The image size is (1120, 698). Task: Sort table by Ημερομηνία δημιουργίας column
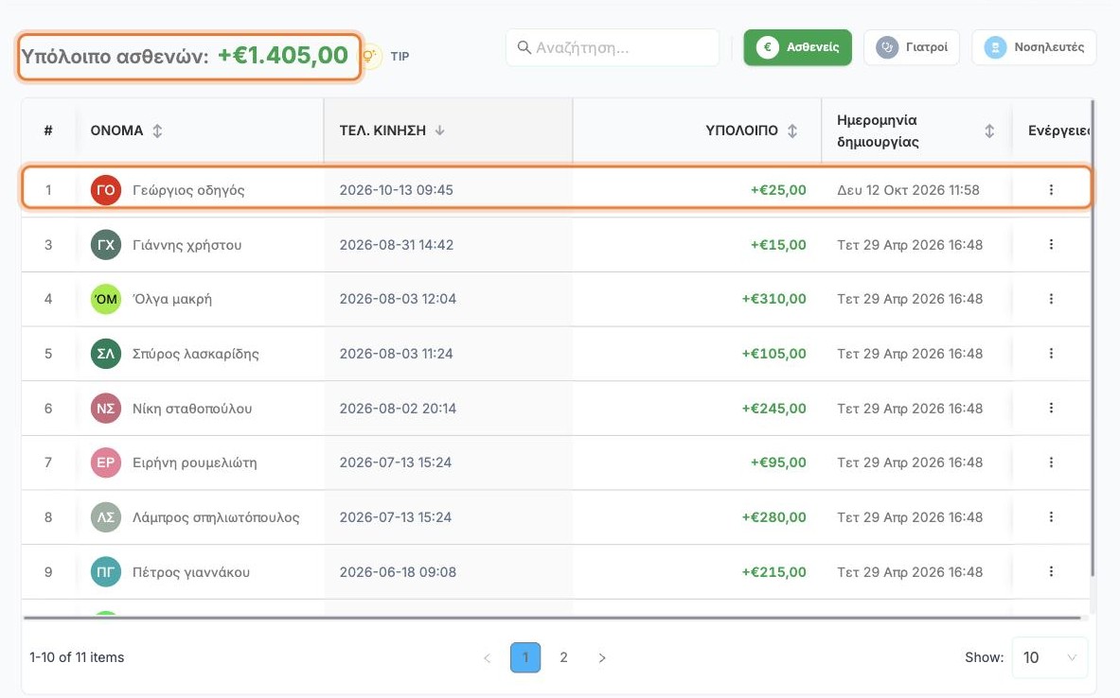[989, 131]
